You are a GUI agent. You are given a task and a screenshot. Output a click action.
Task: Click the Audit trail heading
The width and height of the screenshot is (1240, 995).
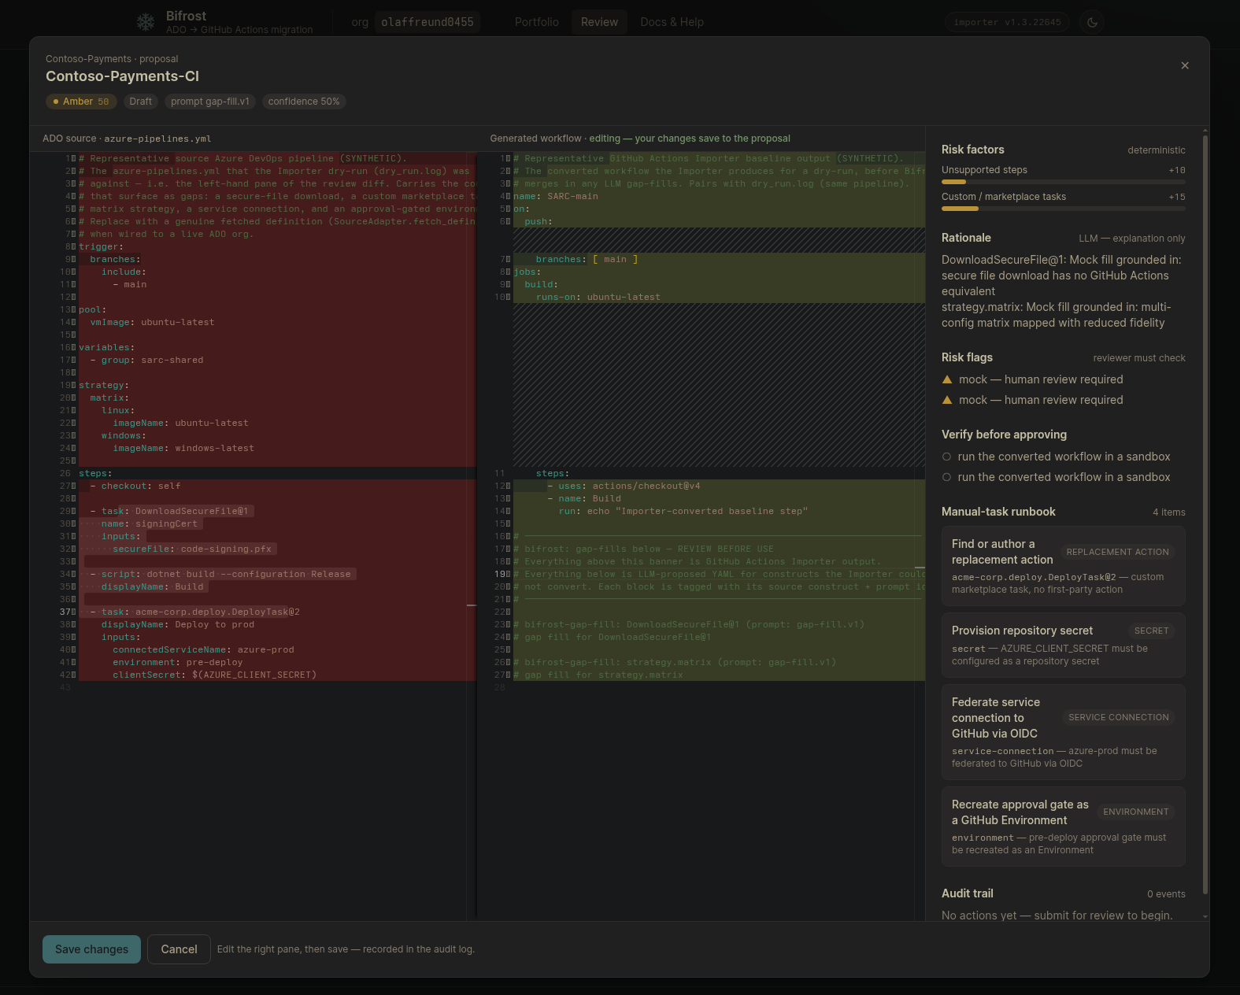[x=967, y=893]
